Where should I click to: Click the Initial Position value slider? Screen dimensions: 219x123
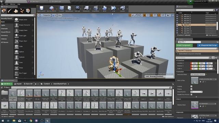click(196, 92)
